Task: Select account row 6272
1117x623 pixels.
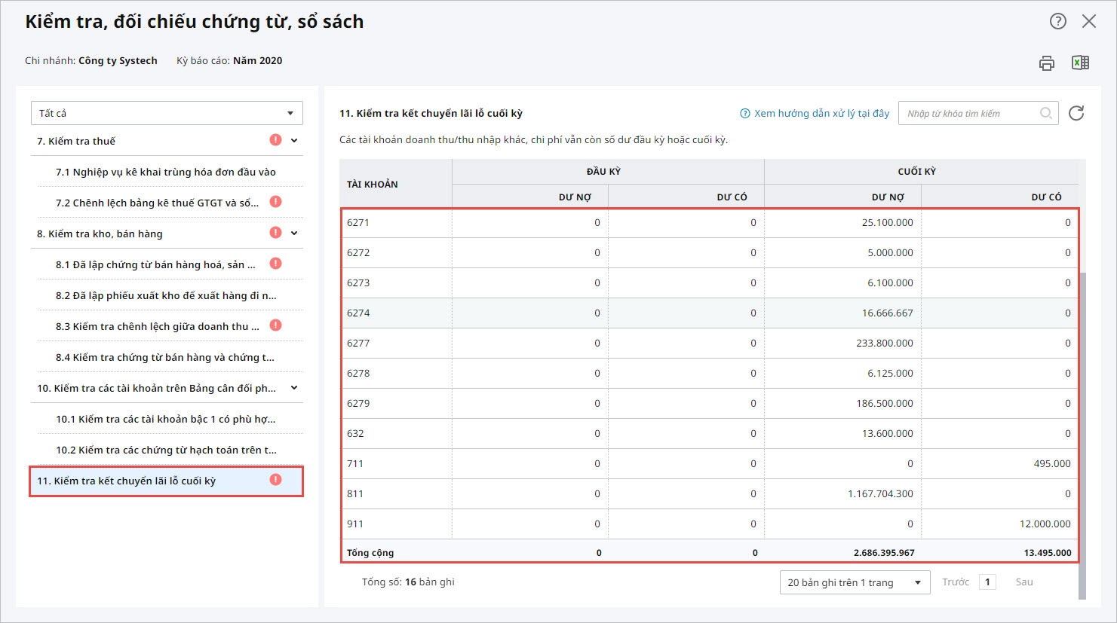Action: coord(709,252)
